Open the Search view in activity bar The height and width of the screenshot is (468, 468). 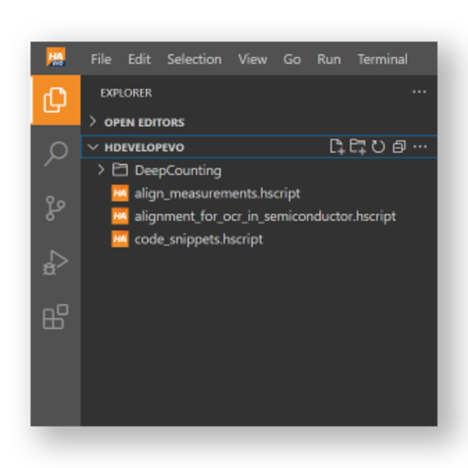click(x=56, y=154)
